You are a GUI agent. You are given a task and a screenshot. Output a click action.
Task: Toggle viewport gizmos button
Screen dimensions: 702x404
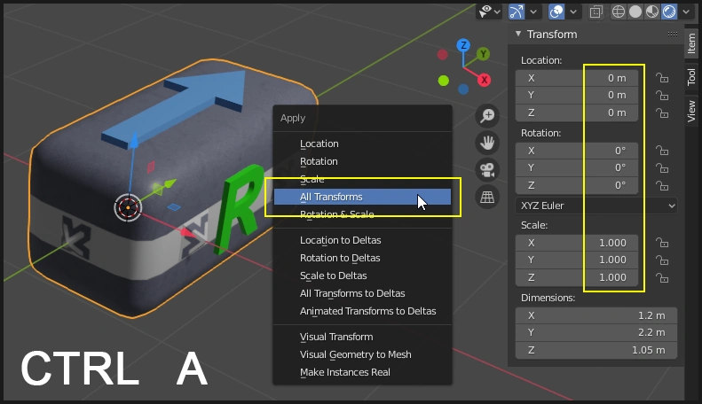tap(517, 12)
